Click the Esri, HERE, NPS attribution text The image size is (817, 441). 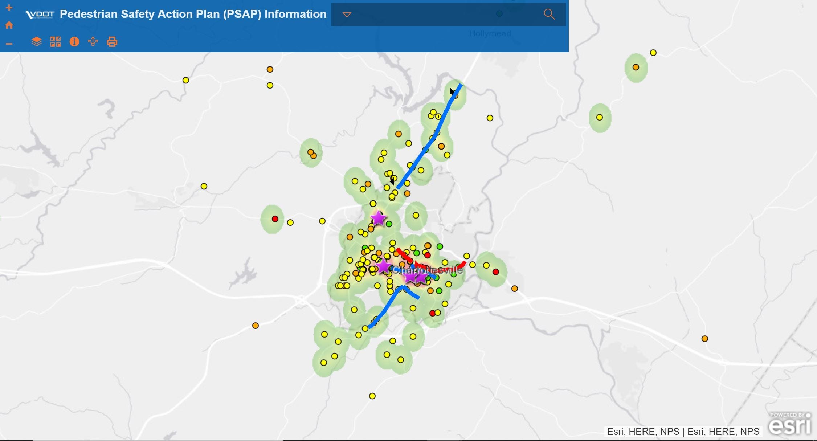coord(683,432)
